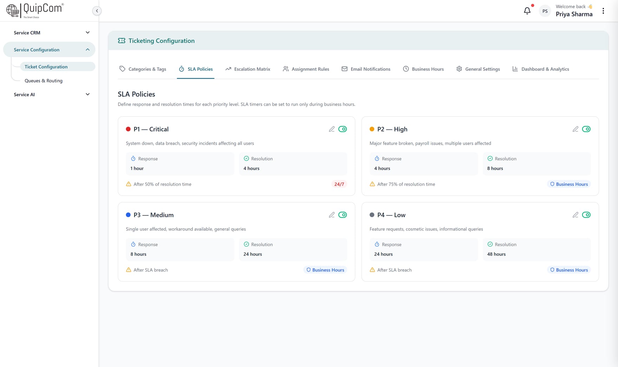Go to the Assignment Rules tab
Viewport: 618px width, 367px height.
(306, 69)
